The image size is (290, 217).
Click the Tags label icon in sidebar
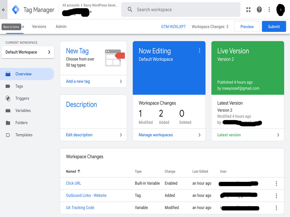pos(8,86)
